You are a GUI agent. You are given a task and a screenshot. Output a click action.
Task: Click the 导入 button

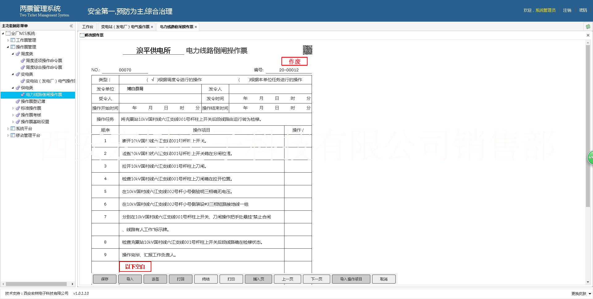tap(130, 279)
